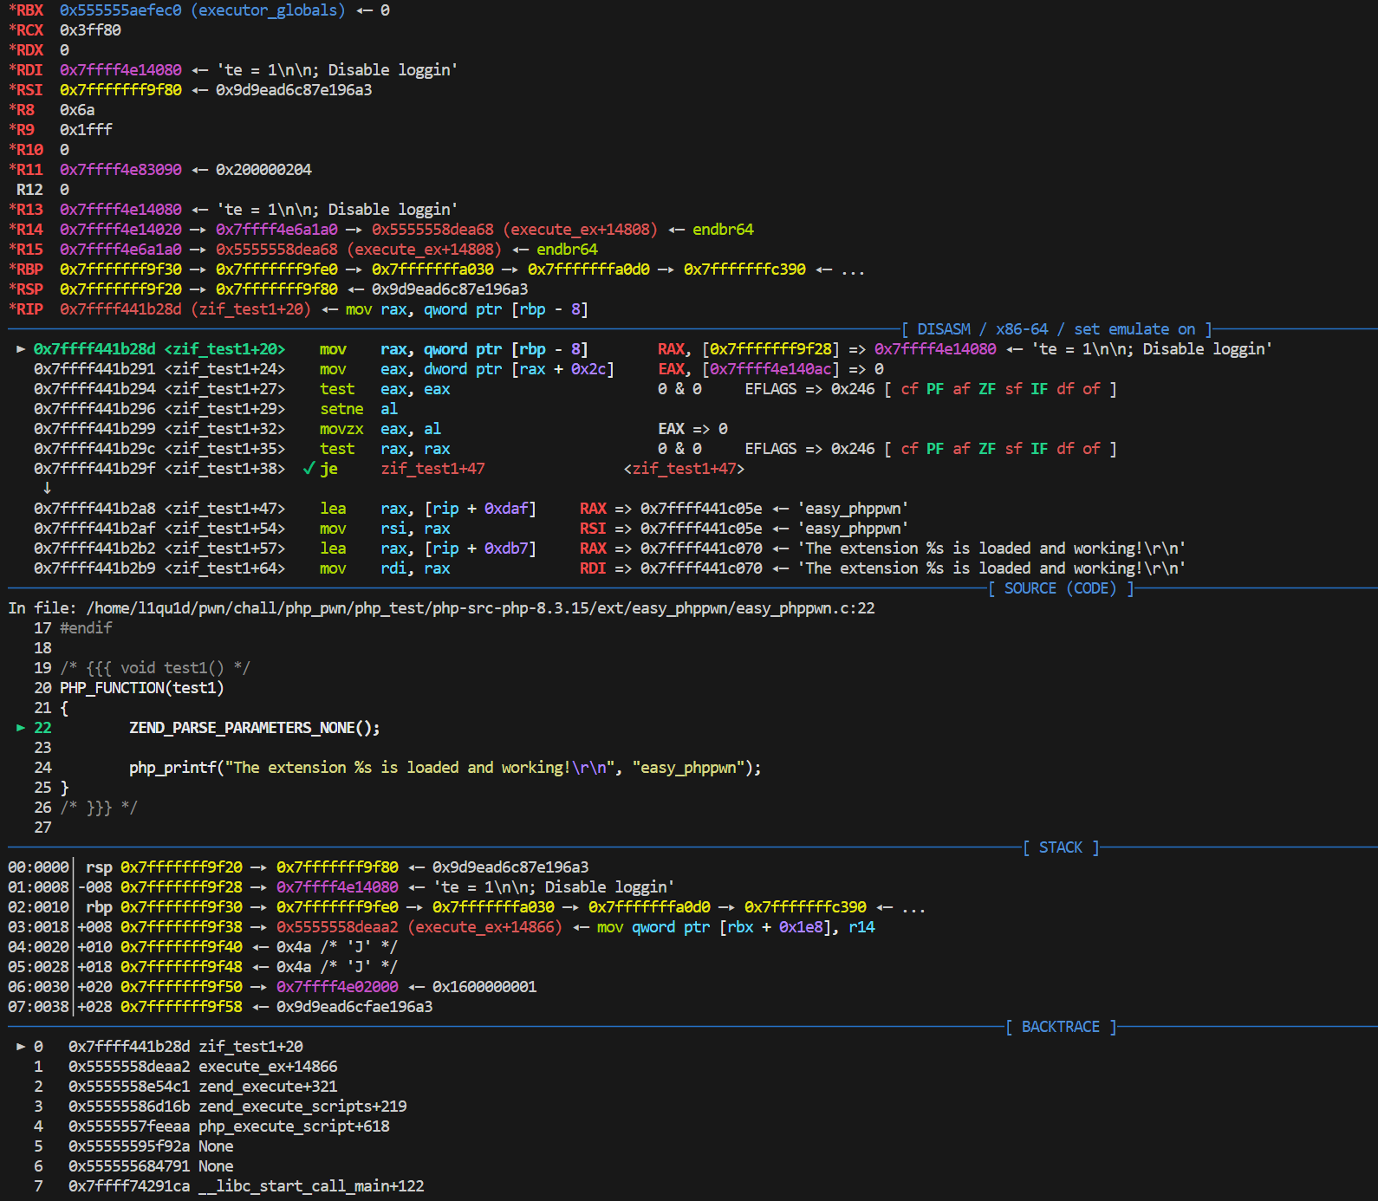Click the RIP register name
Image resolution: width=1378 pixels, height=1201 pixels.
click(26, 309)
